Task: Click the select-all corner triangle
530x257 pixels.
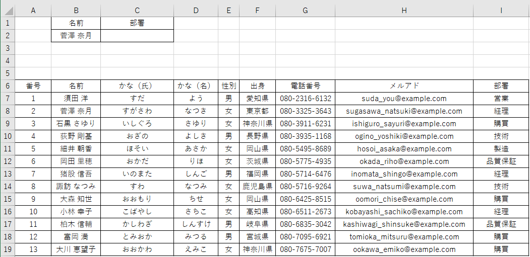Action: (x=8, y=11)
